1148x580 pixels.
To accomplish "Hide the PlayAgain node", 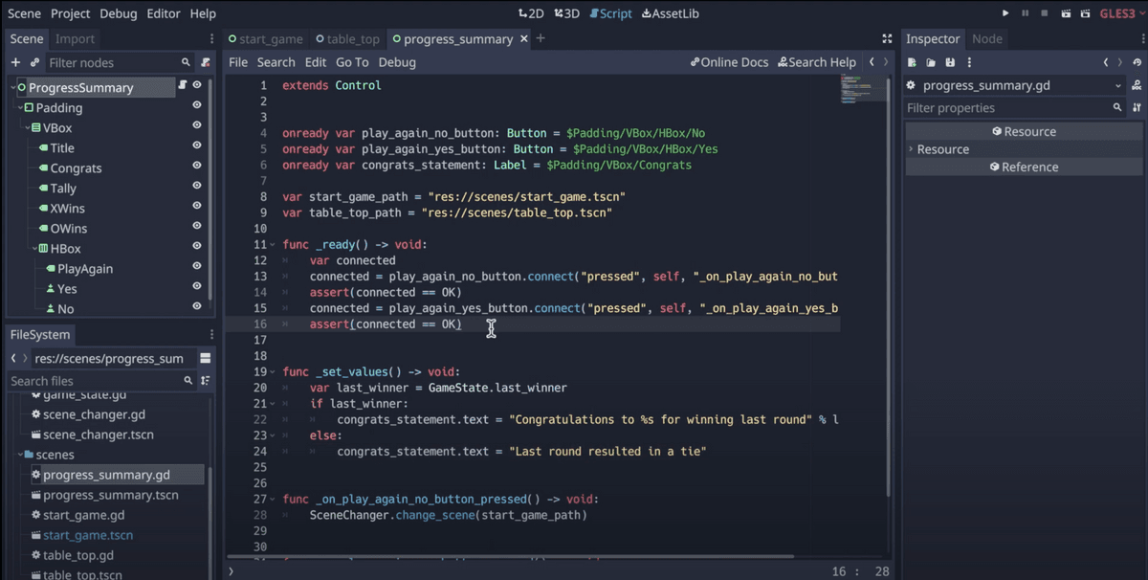I will coord(196,268).
